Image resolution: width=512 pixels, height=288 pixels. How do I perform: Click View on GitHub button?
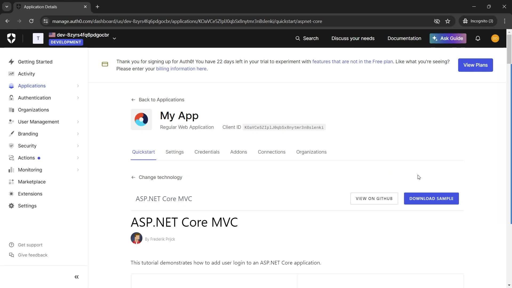[374, 199]
